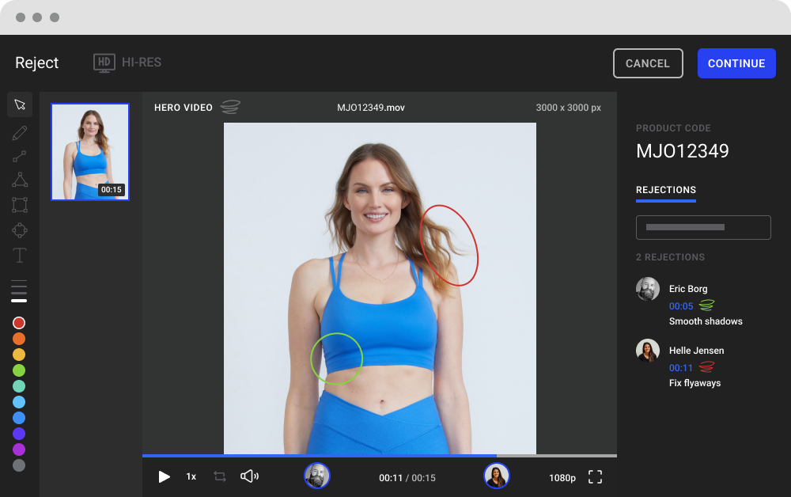Enter fullscreen video mode
This screenshot has height=497, width=791.
(x=595, y=477)
